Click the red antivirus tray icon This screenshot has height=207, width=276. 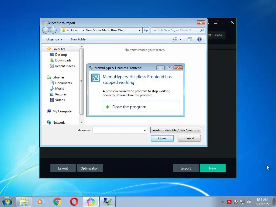(229, 202)
